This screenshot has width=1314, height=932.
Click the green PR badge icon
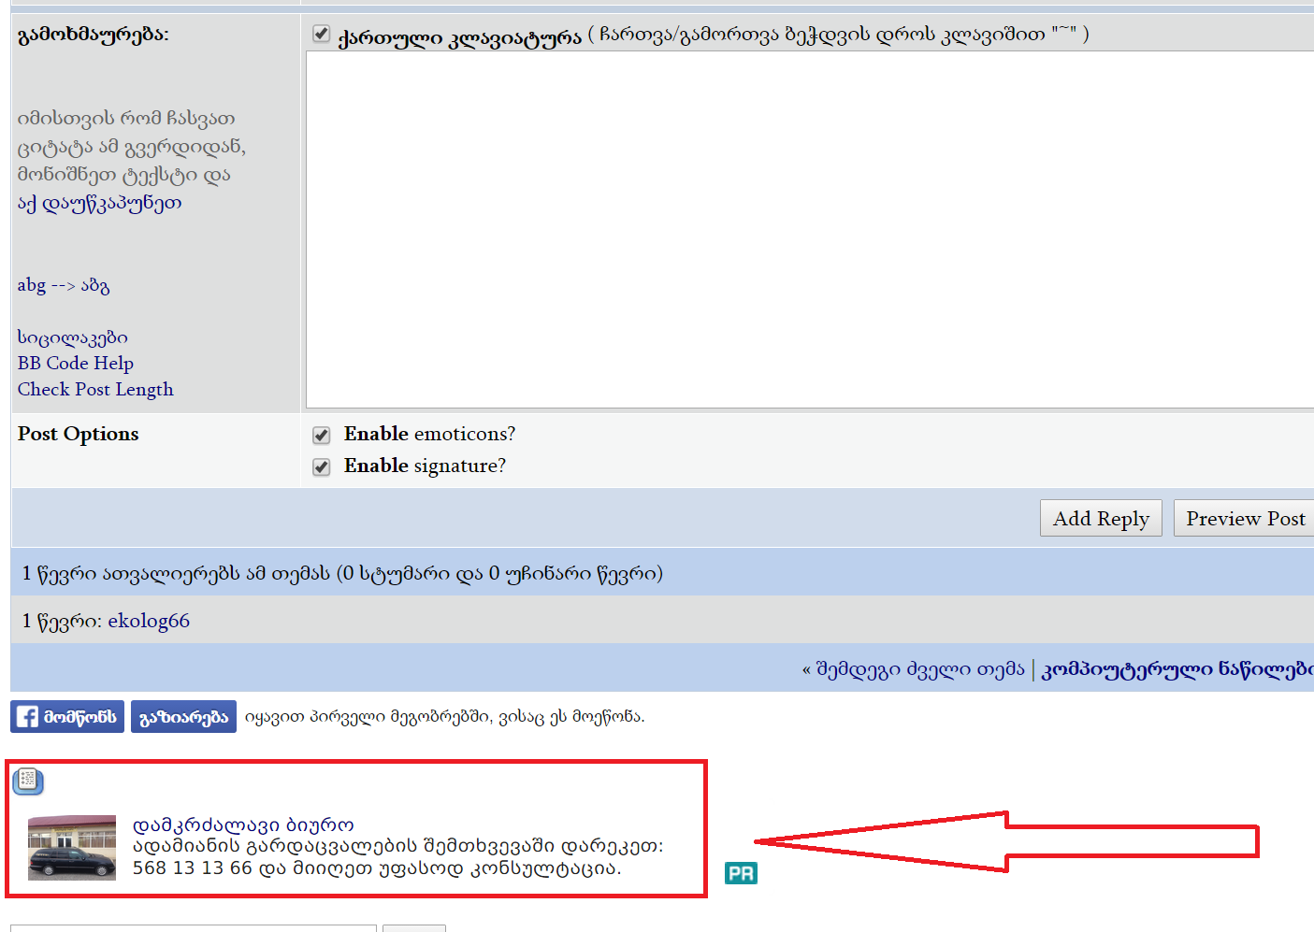pyautogui.click(x=741, y=873)
